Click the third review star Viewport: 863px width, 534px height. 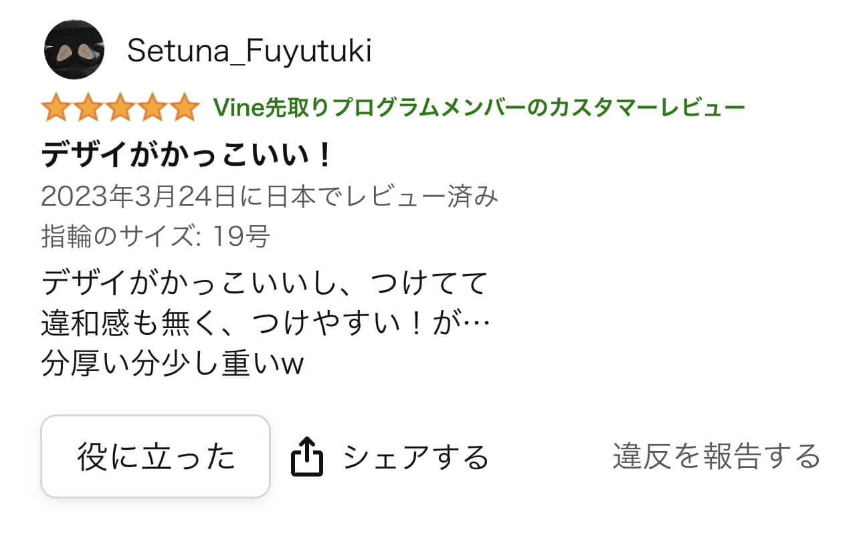(120, 108)
